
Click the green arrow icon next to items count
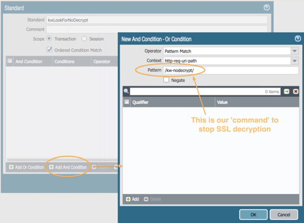pos(287,91)
